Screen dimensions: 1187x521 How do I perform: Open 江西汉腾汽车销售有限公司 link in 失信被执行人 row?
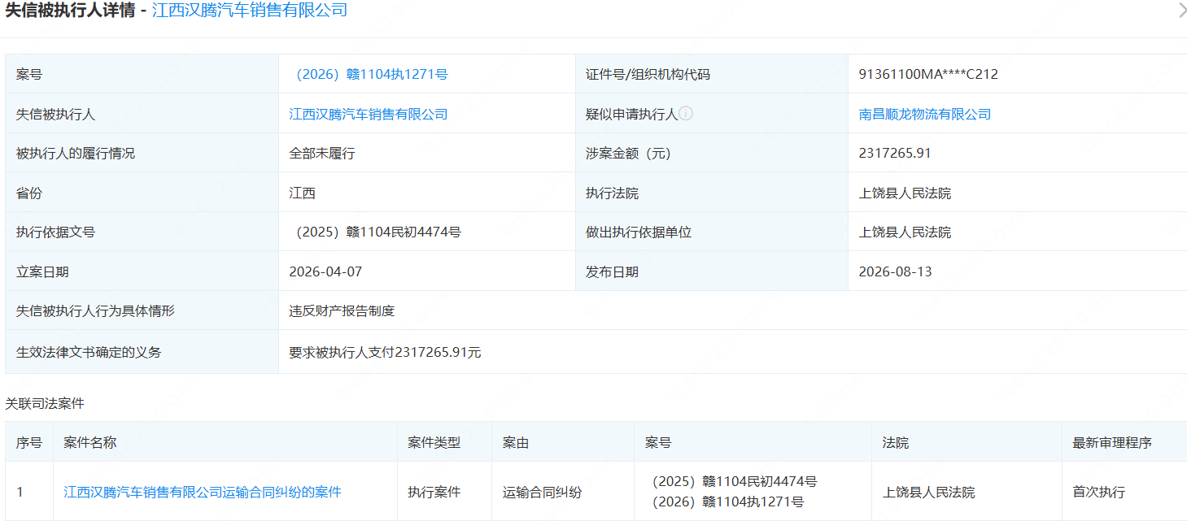(x=369, y=114)
